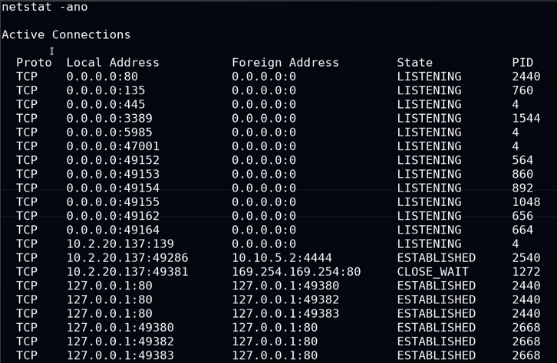Click LISTENING state in the 10.2.20.137:139 row

tap(429, 244)
